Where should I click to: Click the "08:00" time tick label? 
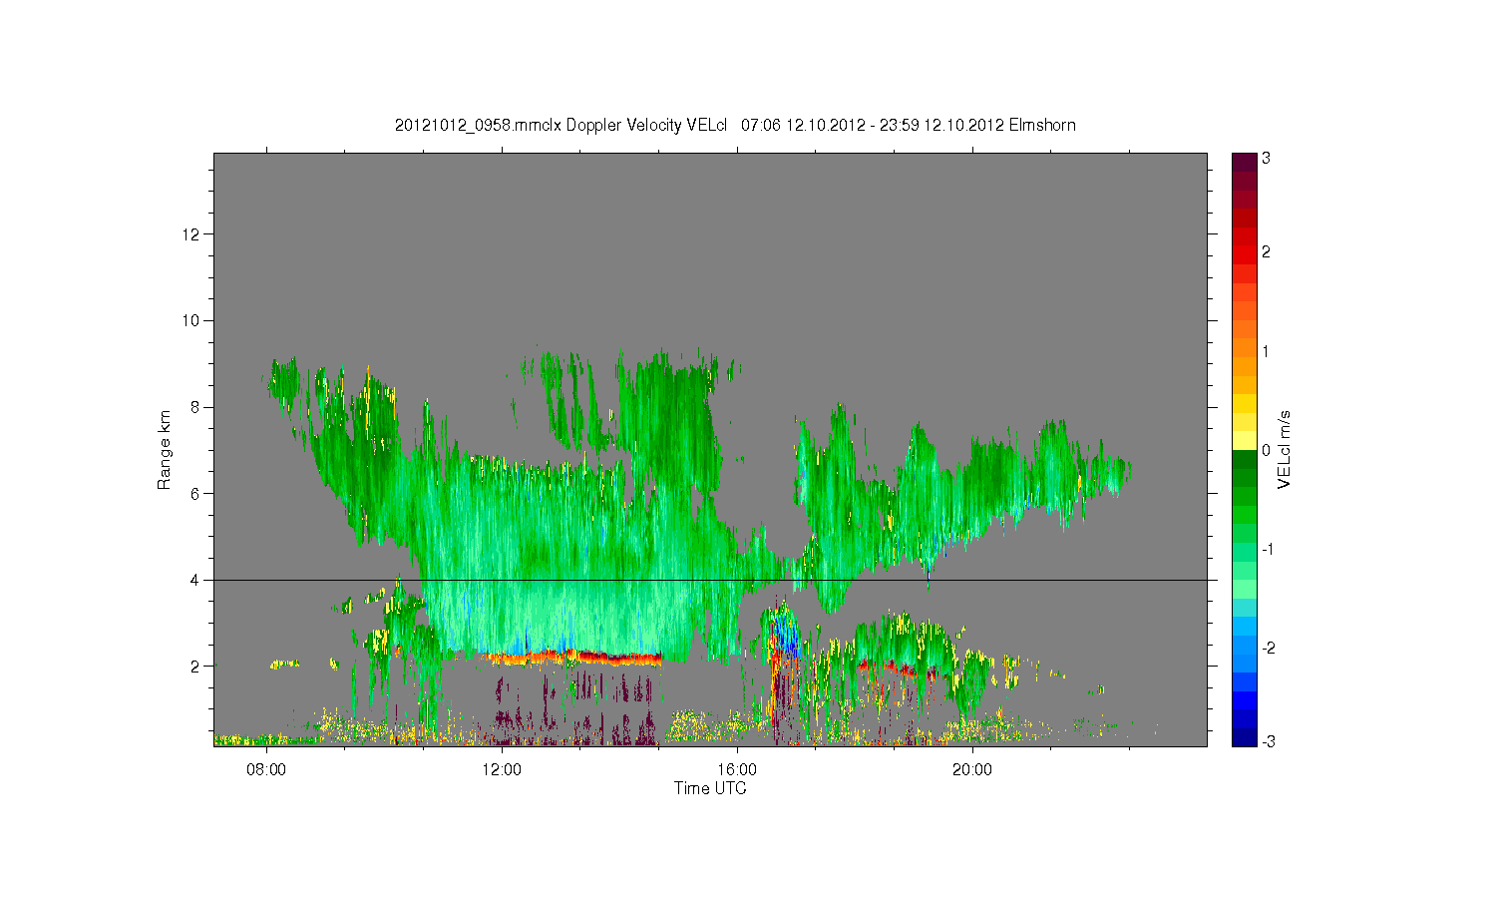pyautogui.click(x=266, y=769)
